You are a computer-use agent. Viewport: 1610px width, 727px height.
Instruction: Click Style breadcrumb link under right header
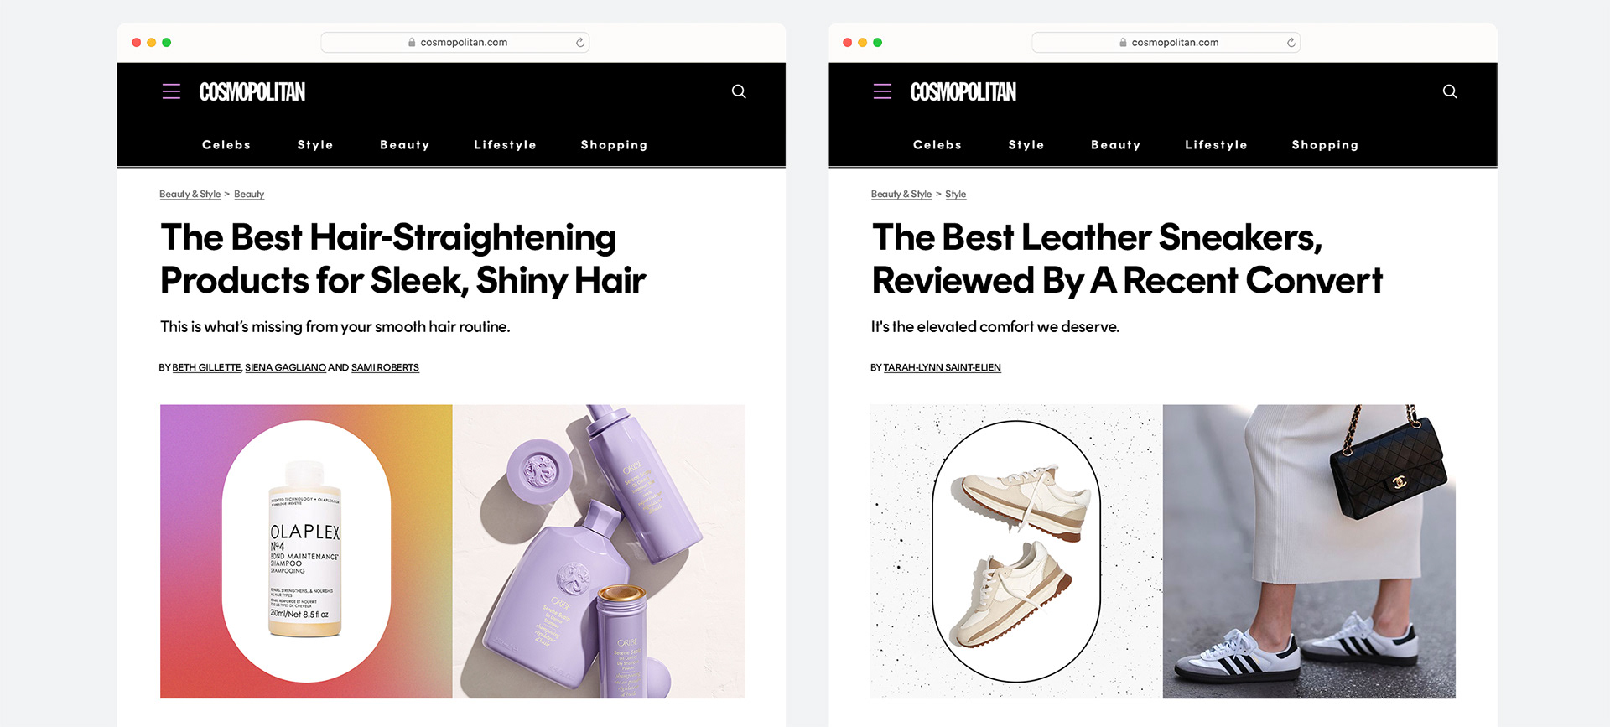pos(955,194)
